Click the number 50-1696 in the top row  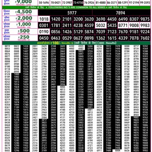click(x=44, y=3)
